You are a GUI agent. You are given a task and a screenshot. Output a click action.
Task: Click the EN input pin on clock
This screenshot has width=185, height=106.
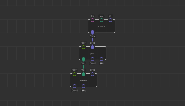click(92, 20)
